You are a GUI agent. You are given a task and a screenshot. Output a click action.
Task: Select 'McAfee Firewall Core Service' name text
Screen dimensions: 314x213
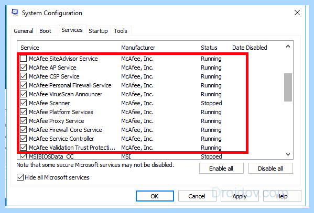[x=66, y=130]
